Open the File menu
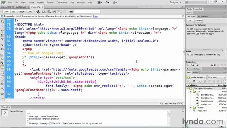Viewport: 227px width, 128px height. click(x=10, y=2)
